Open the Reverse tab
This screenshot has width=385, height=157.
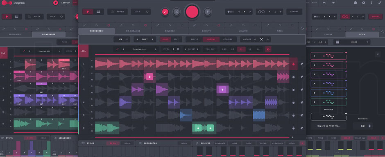tap(170, 31)
